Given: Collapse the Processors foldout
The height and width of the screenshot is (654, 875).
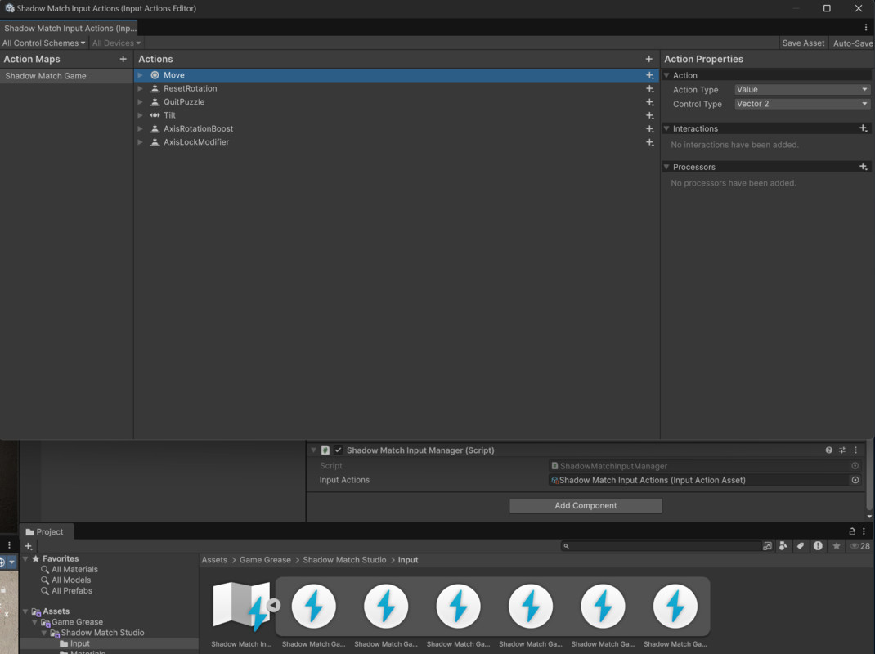Looking at the screenshot, I should click(x=666, y=167).
